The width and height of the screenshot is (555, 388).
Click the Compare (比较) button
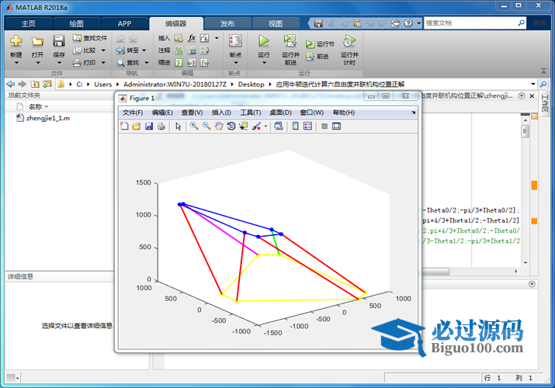coord(85,50)
